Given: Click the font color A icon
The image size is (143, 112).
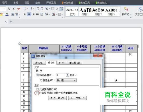Looking at the screenshot, I should (7, 14).
